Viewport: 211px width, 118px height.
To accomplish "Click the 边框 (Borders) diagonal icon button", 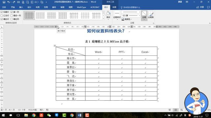I will coord(144,13).
